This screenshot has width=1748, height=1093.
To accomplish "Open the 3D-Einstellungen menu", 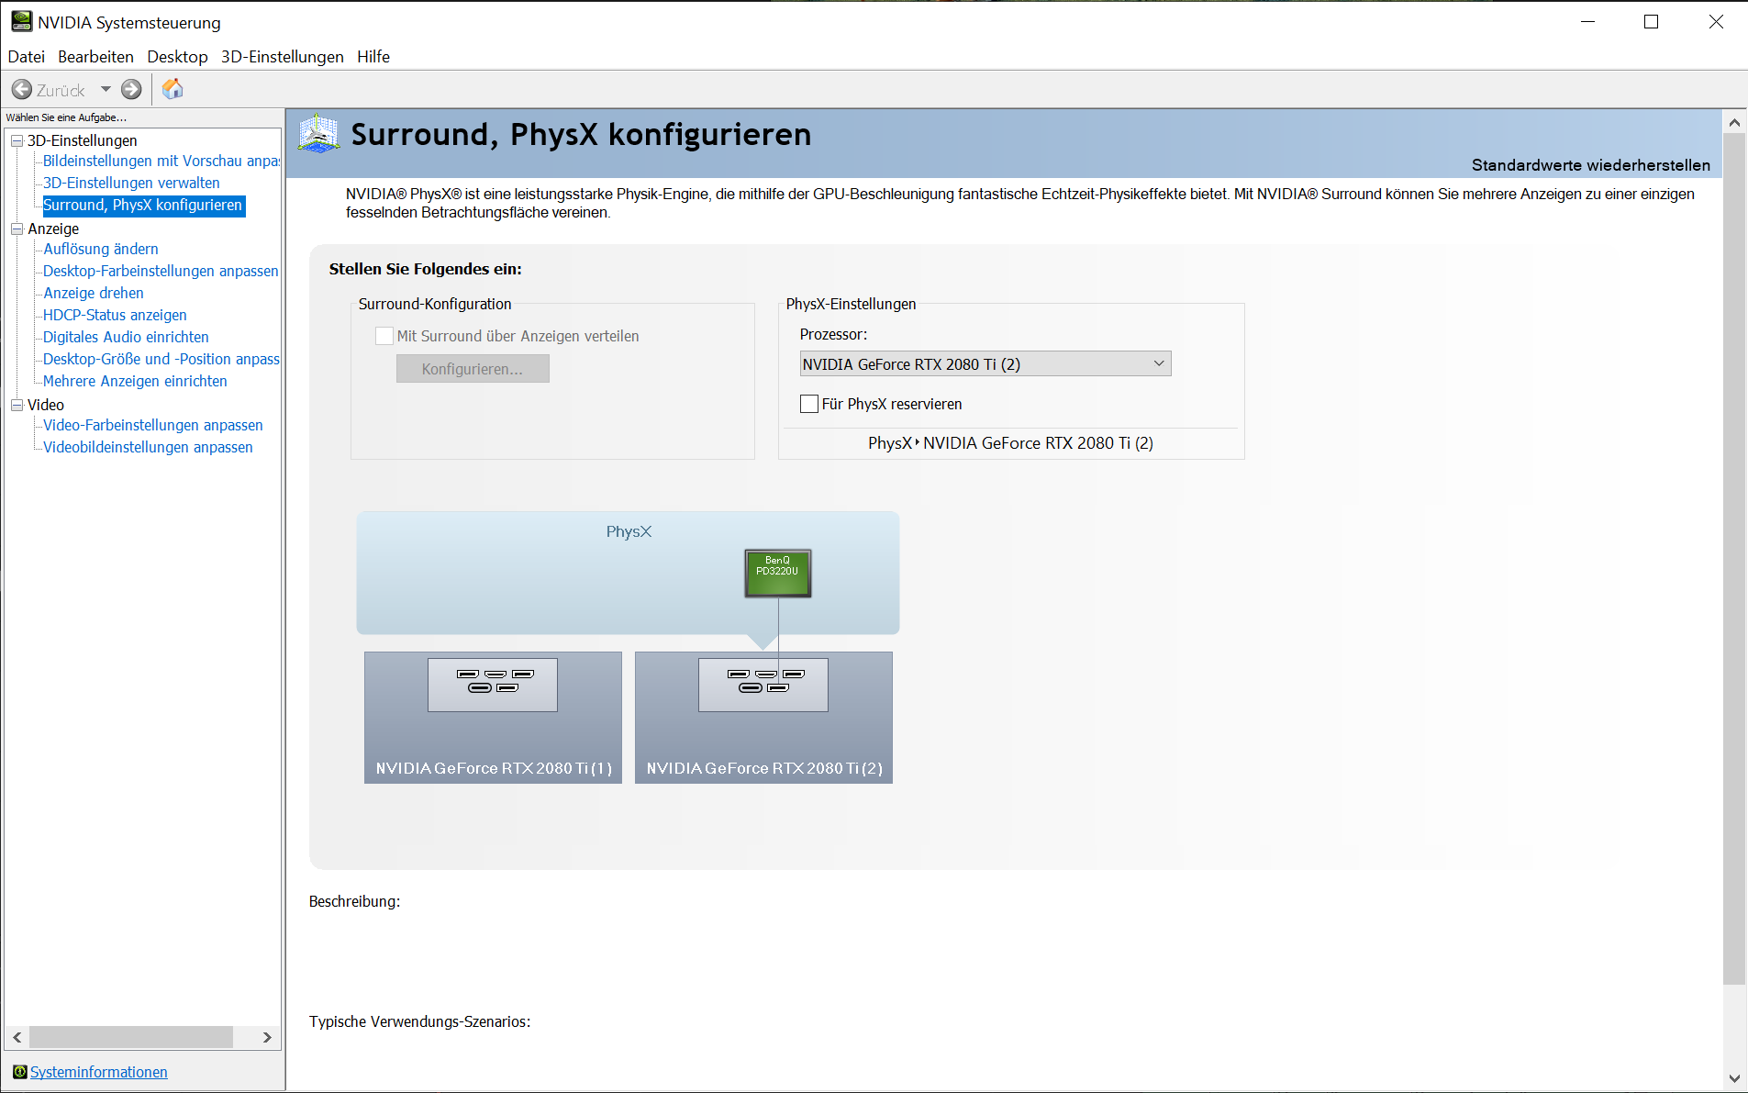I will pyautogui.click(x=283, y=57).
